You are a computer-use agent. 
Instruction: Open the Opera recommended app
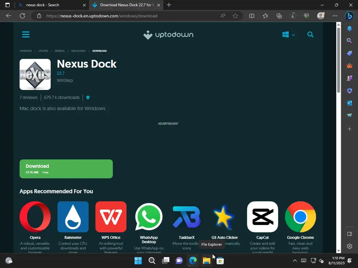35,217
